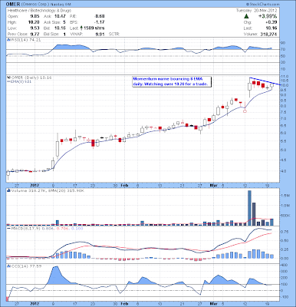Click the Low price 9.53
This screenshot has height=307, width=296.
(x=35, y=28)
